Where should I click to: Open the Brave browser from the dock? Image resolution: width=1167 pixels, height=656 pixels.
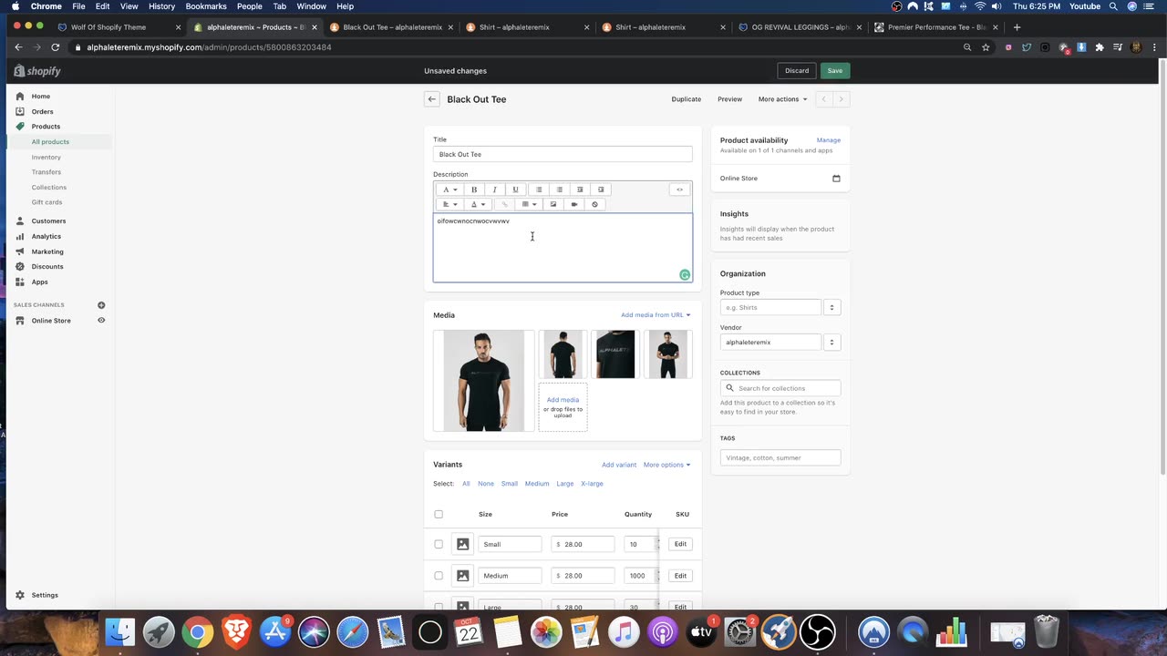pyautogui.click(x=236, y=631)
